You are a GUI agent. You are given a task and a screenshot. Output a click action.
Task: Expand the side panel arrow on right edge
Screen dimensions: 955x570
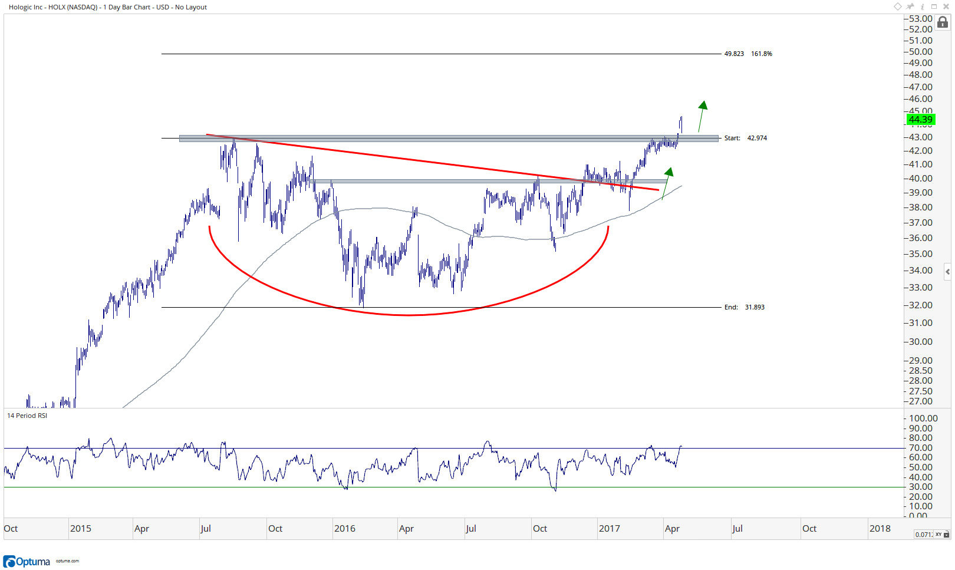947,272
